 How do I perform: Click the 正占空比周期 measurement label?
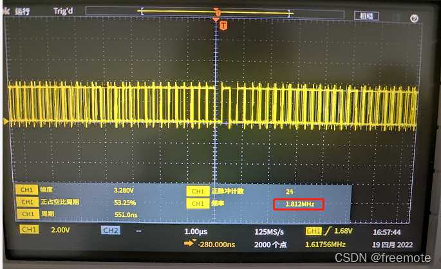pos(60,202)
